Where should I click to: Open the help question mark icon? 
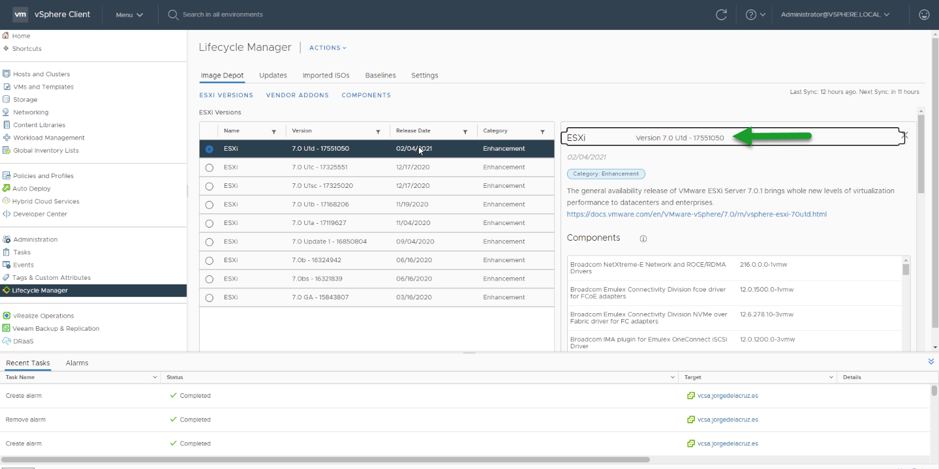751,14
